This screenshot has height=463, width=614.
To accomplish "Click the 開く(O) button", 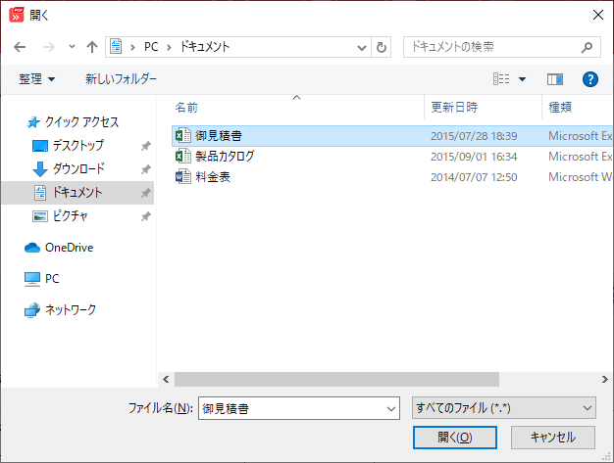I will [455, 438].
